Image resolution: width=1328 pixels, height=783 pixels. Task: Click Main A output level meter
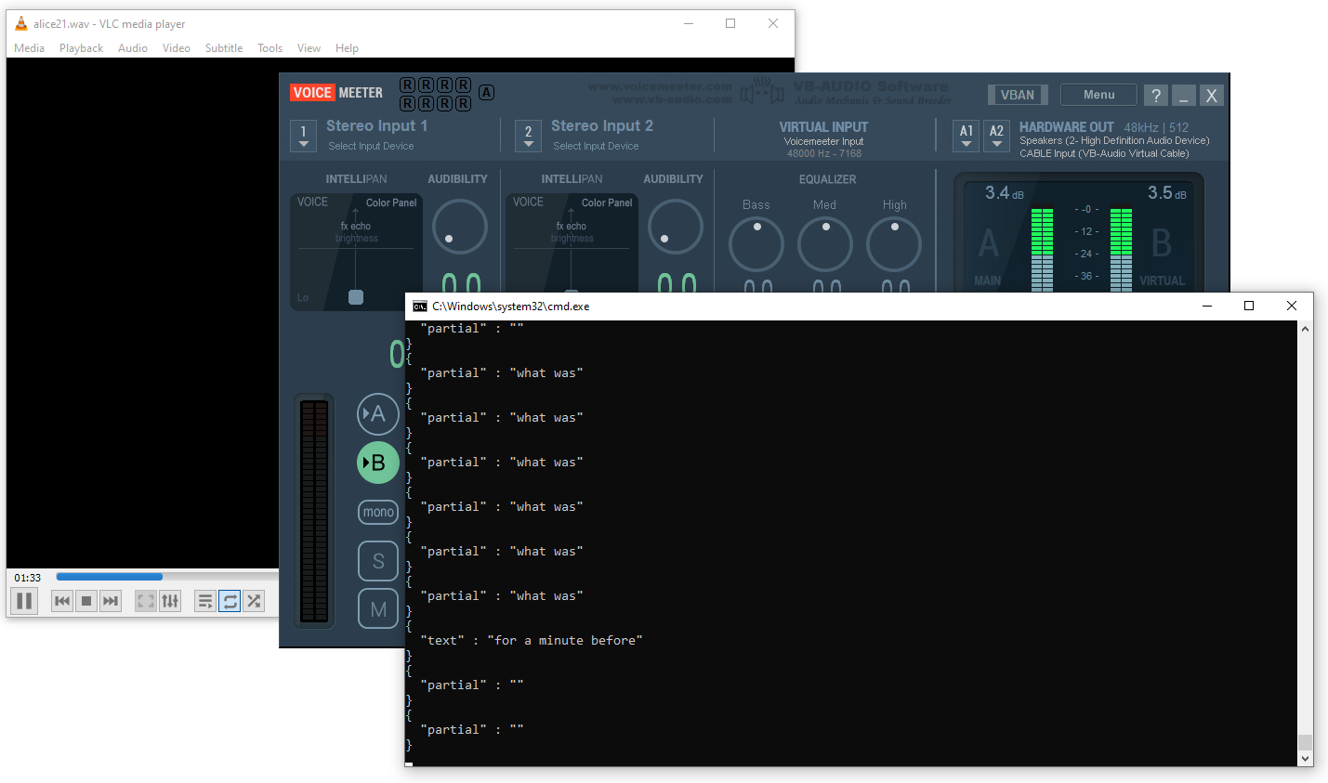click(x=1042, y=248)
